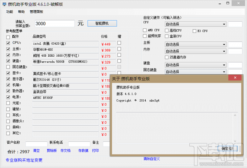This screenshot has height=168, width=247.
Task: Open the 功能 menu
Action: click(x=9, y=12)
